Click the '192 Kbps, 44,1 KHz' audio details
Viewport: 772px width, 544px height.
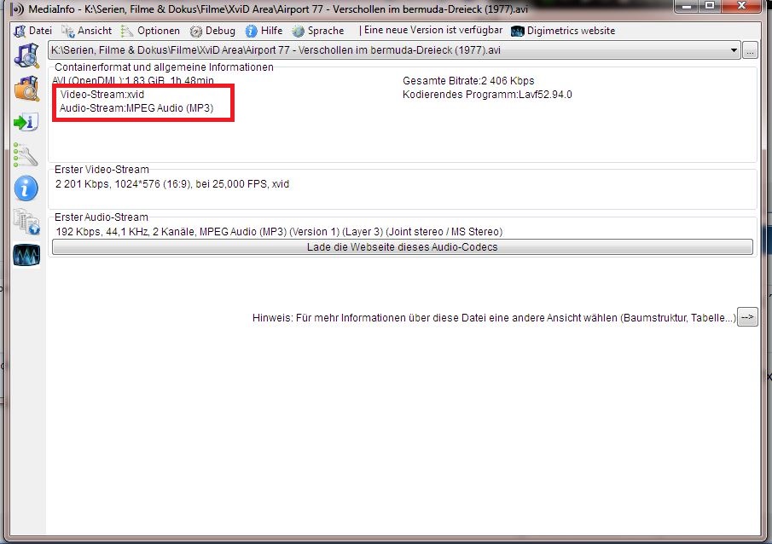click(x=279, y=232)
